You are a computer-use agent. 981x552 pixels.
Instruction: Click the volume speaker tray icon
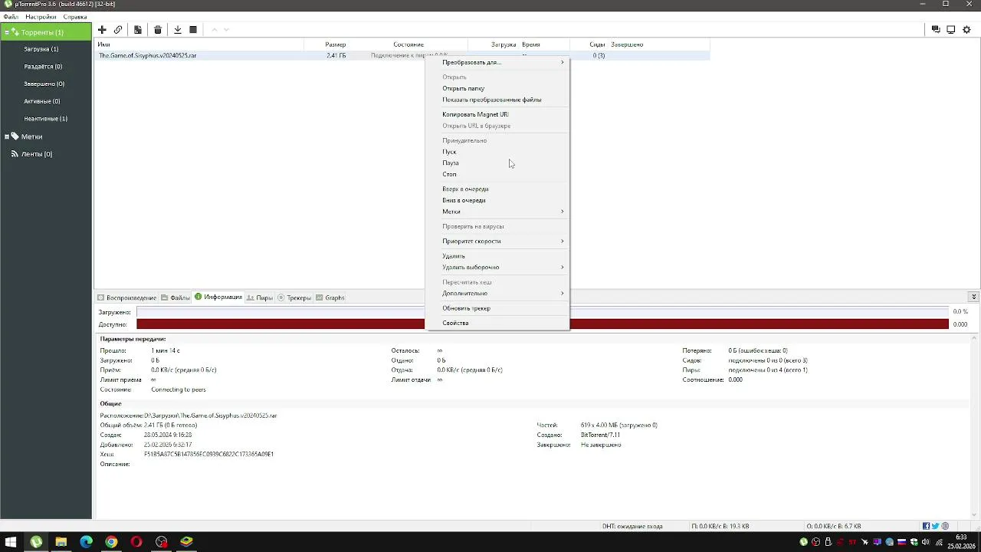point(927,542)
